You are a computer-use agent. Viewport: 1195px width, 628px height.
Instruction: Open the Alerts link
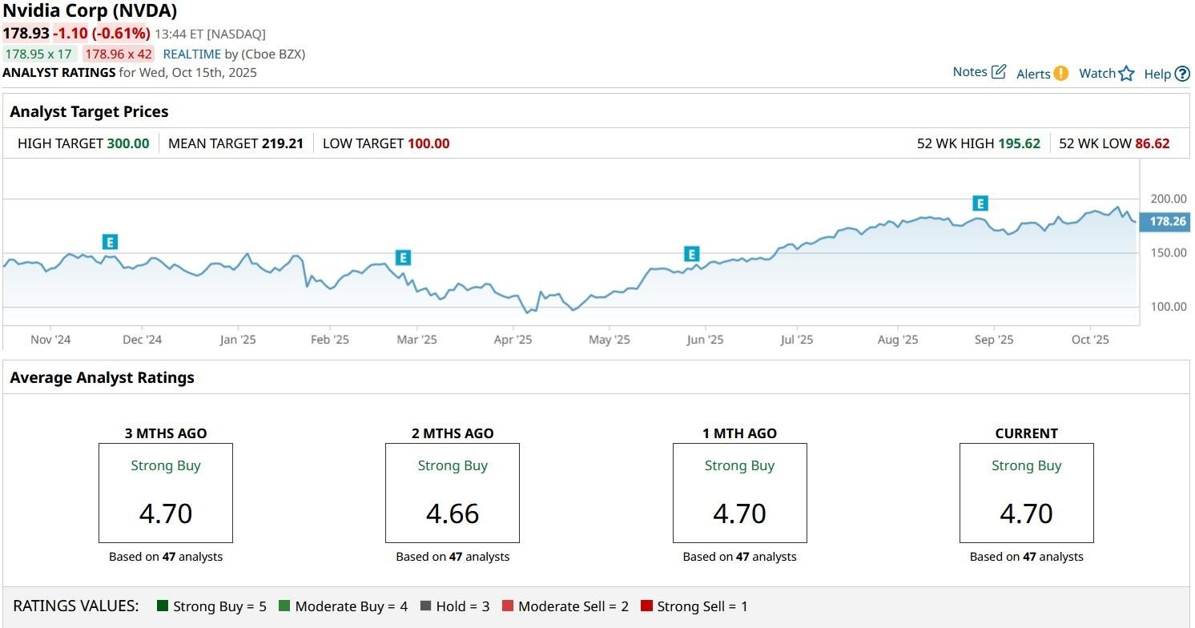tap(1033, 74)
